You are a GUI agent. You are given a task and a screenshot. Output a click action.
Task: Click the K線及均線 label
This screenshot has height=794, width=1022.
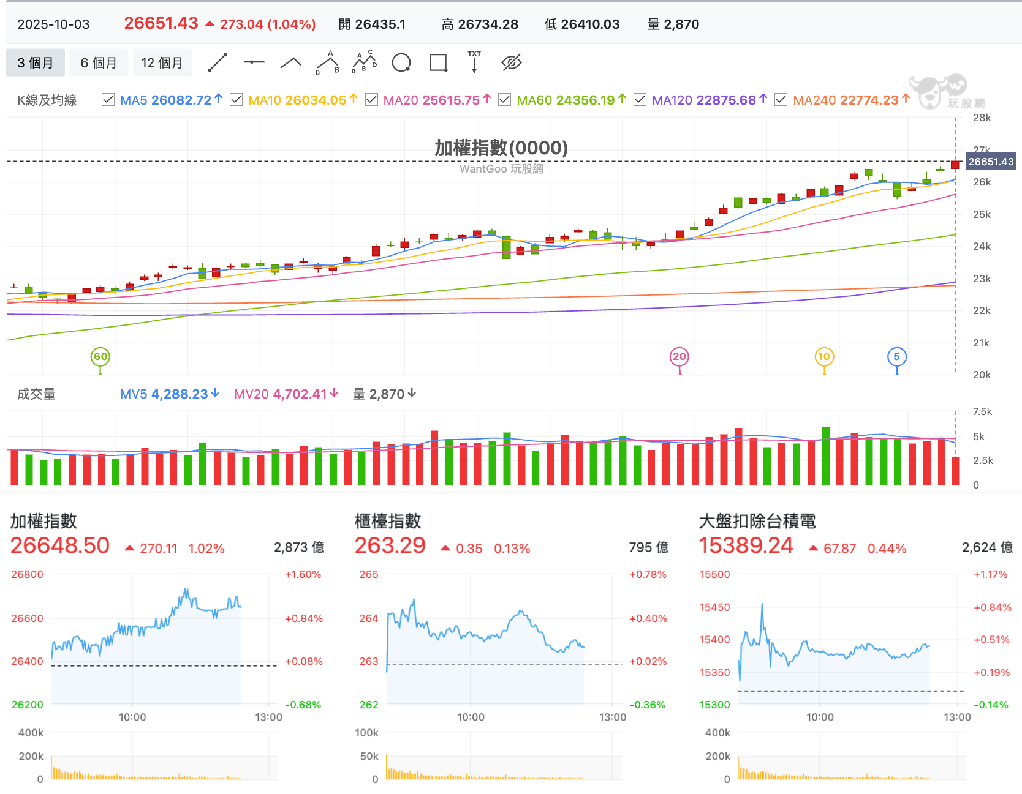tap(47, 100)
